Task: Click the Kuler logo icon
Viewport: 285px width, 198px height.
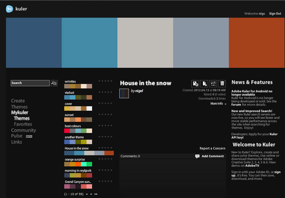Action: [x=9, y=9]
